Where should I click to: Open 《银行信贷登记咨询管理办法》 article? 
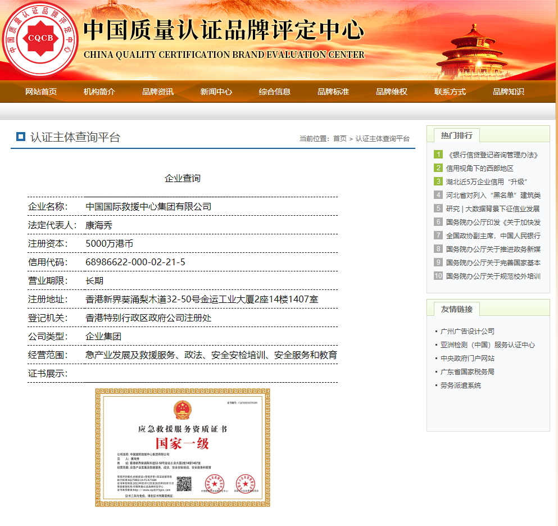tap(493, 155)
